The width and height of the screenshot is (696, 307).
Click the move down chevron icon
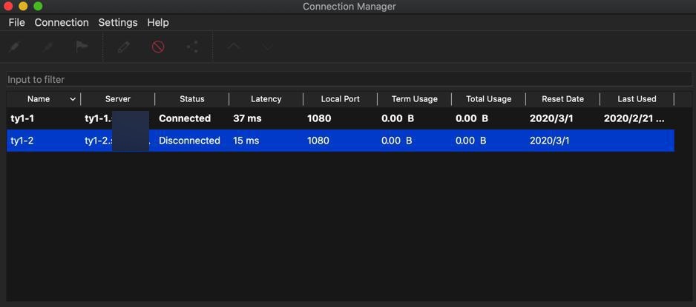coord(268,47)
